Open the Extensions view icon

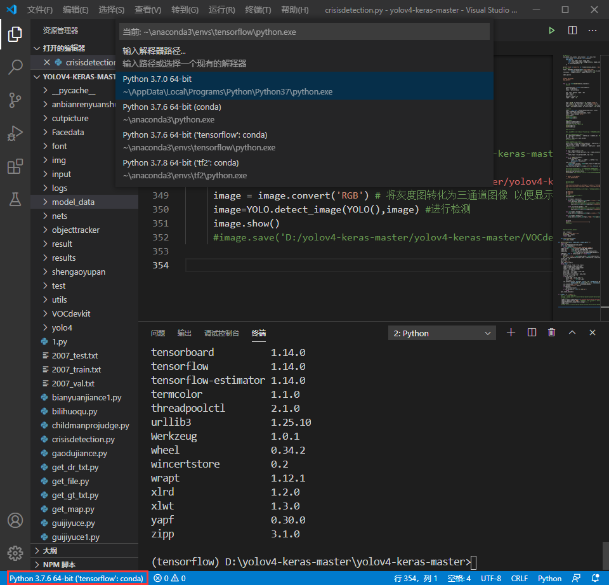click(15, 166)
